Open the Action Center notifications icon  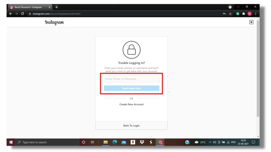point(254,142)
